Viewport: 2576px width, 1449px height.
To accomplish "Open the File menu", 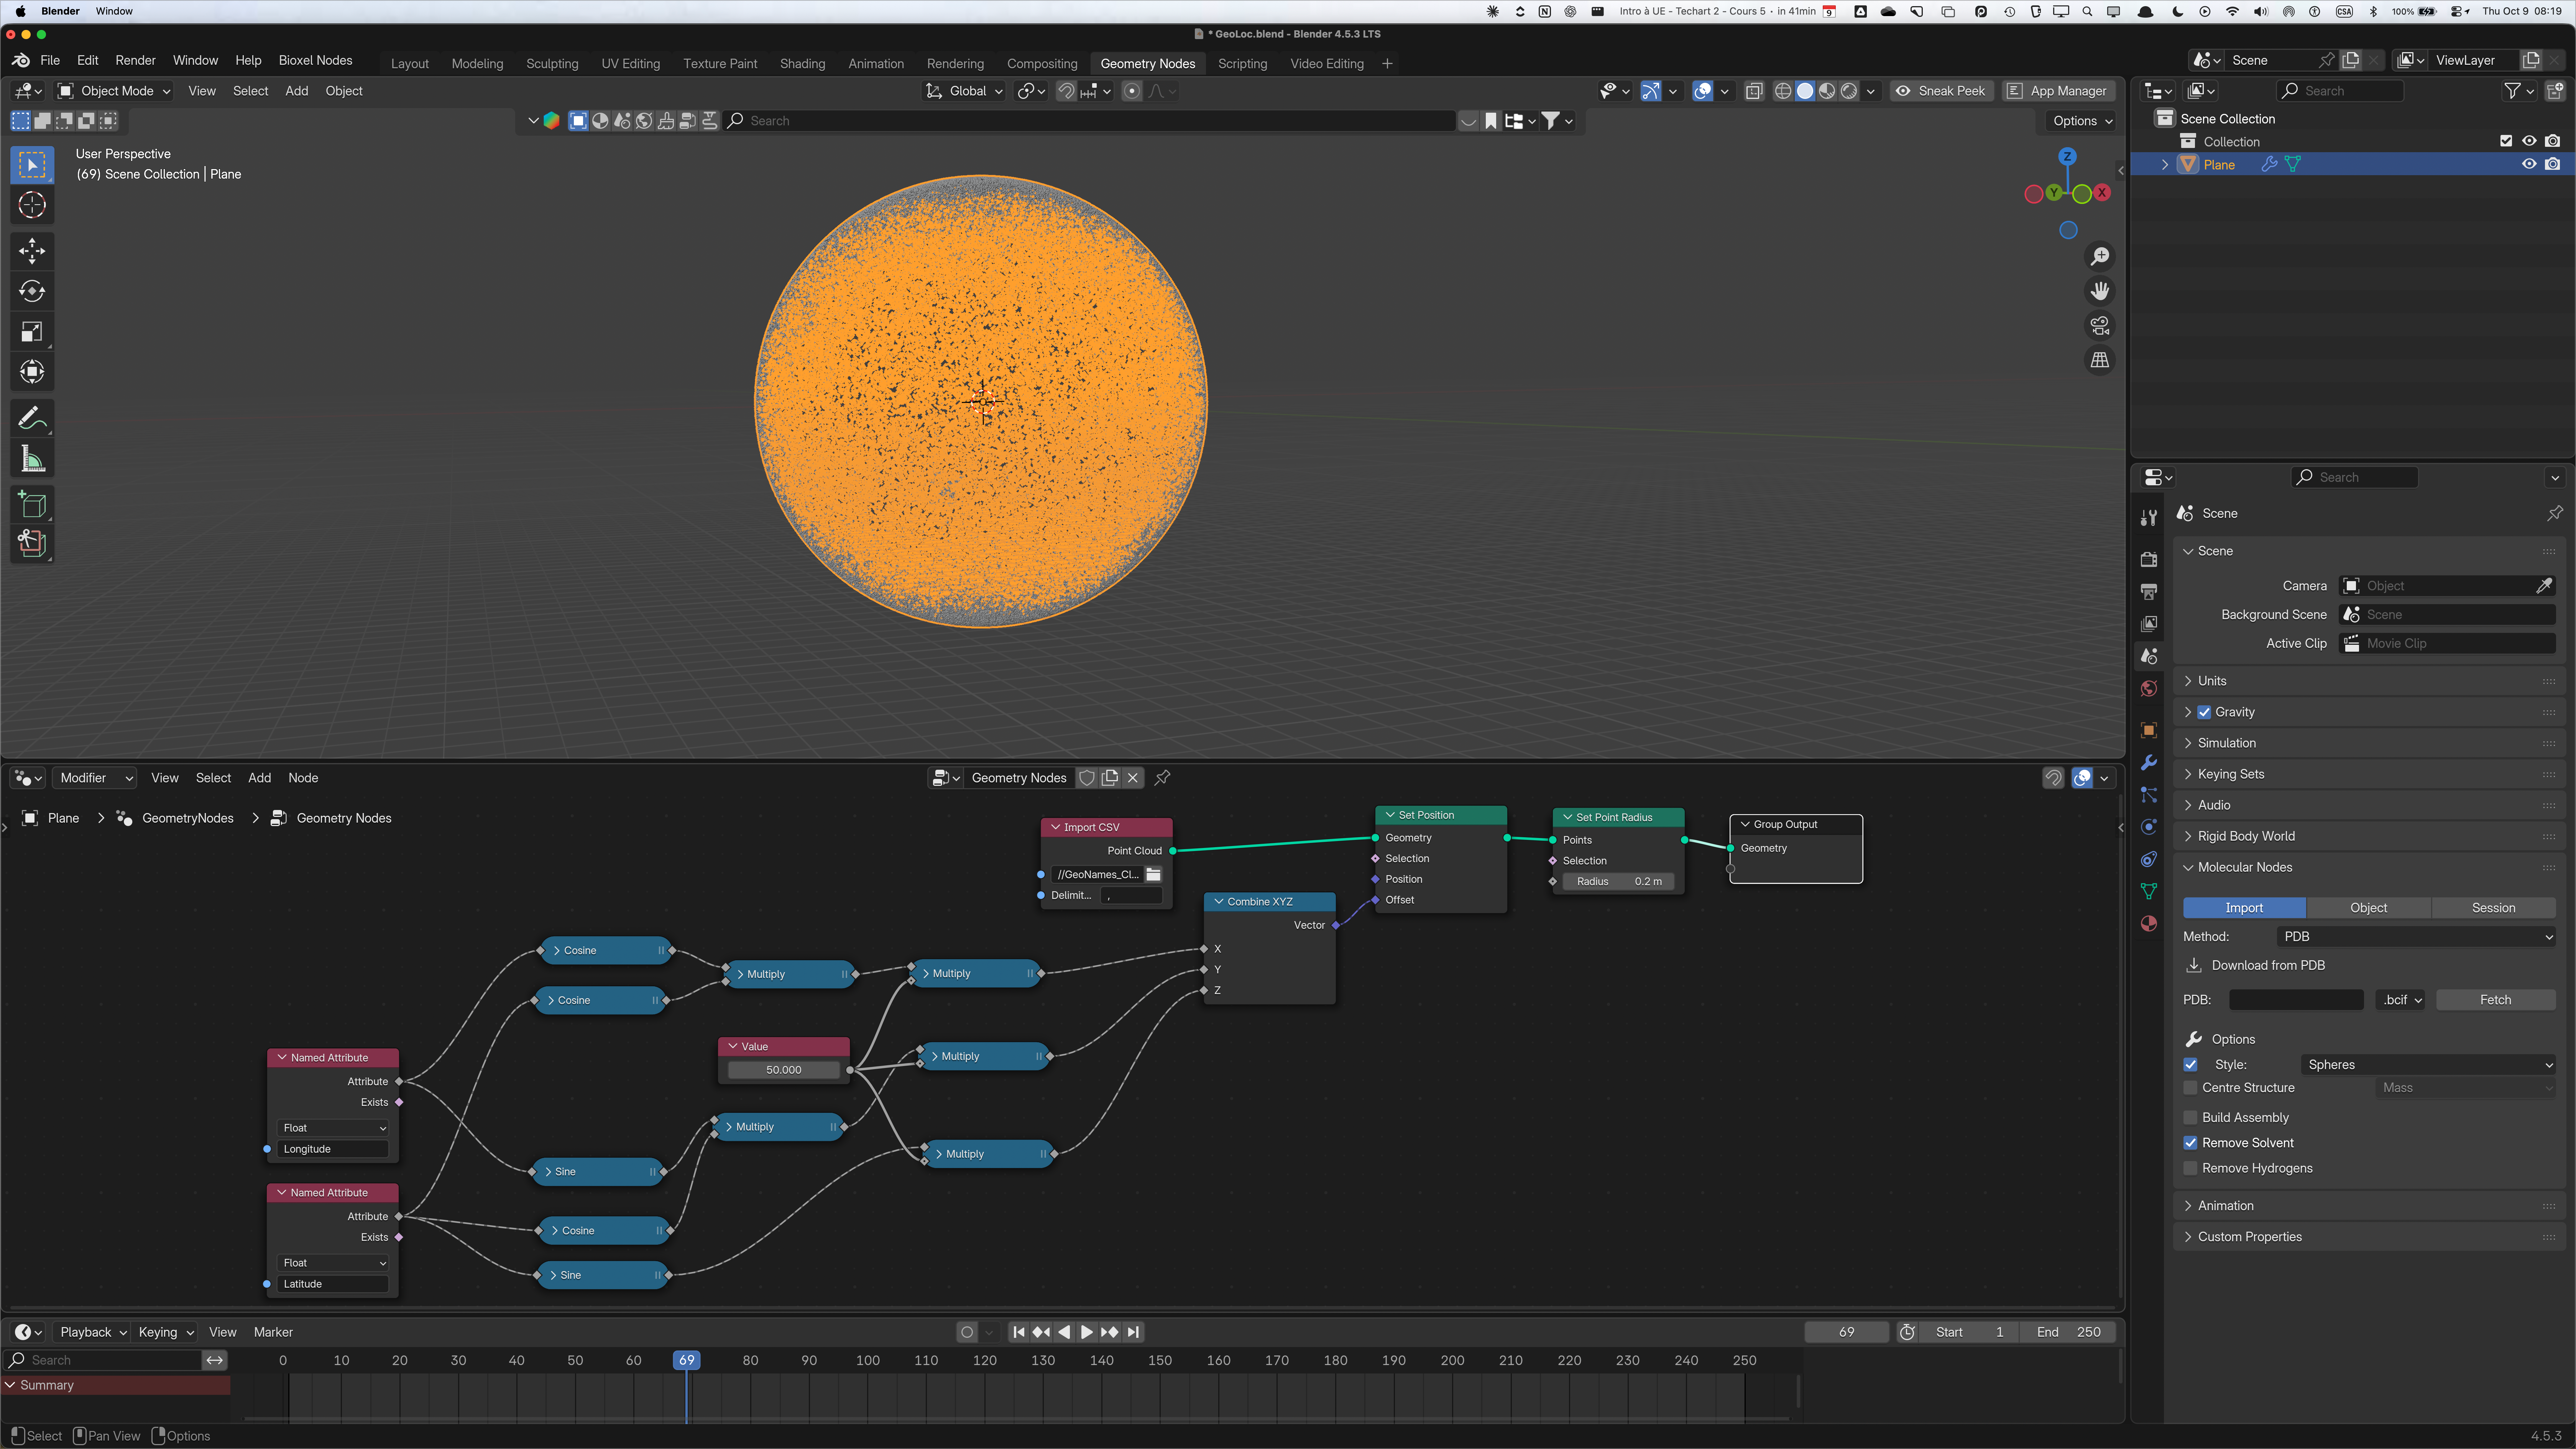I will (50, 60).
